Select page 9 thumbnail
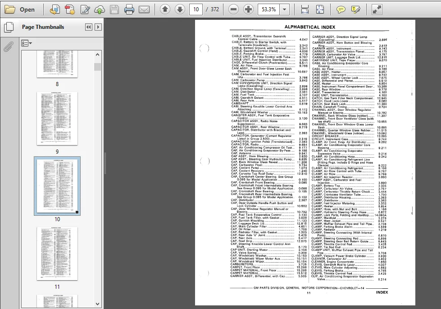Screen dimensions: 441x309 (57, 118)
